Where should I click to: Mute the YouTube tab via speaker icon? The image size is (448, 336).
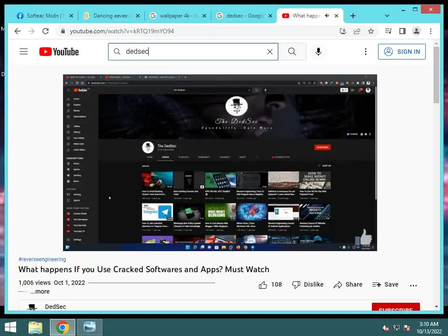point(327,16)
